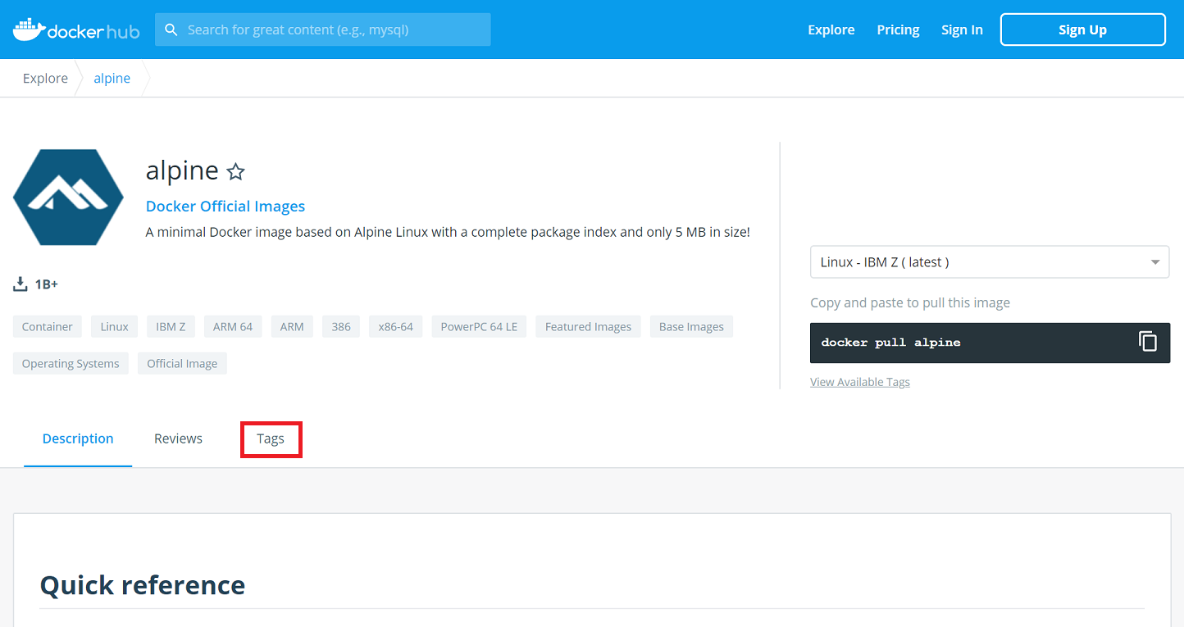This screenshot has width=1184, height=627.
Task: Click the ARM tag chip
Action: [x=292, y=326]
